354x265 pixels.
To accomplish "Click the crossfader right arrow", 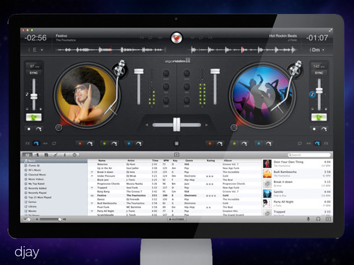I will (x=206, y=125).
